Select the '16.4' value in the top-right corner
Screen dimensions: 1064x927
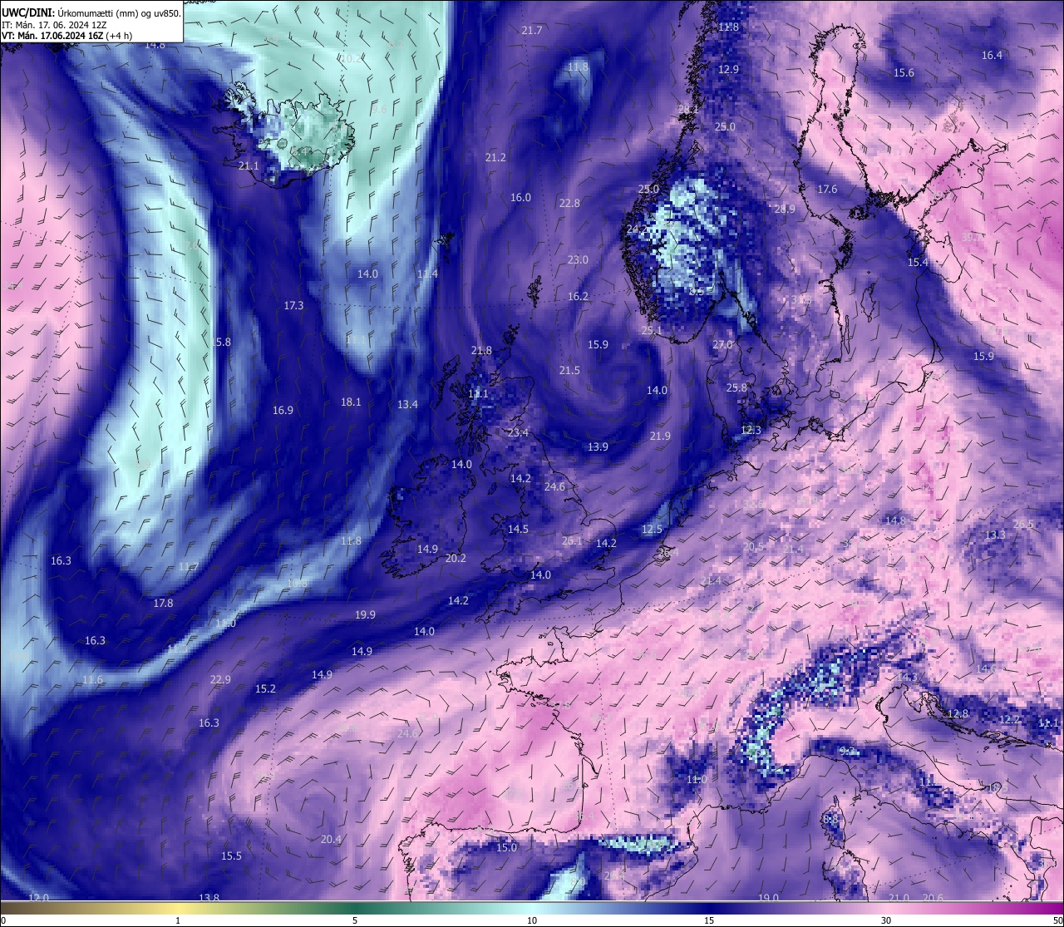tap(992, 56)
